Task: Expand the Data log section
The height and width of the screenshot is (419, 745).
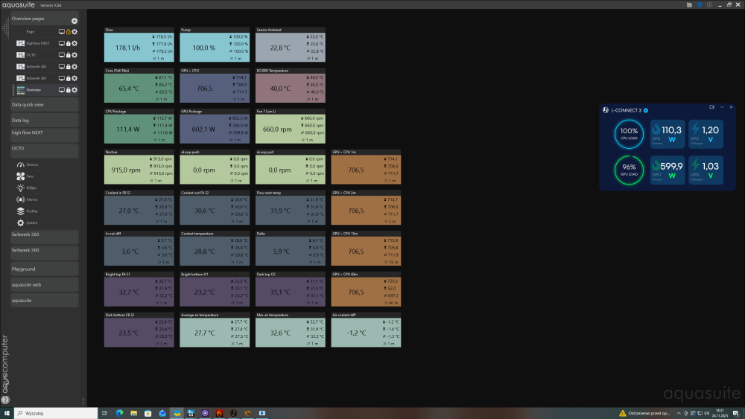Action: click(x=44, y=120)
